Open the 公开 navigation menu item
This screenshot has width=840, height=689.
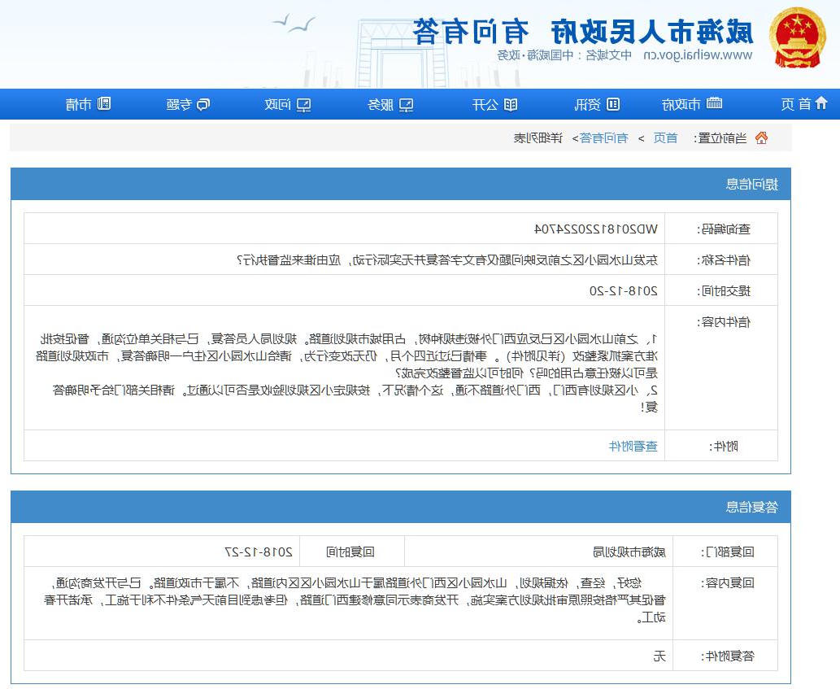pyautogui.click(x=495, y=104)
